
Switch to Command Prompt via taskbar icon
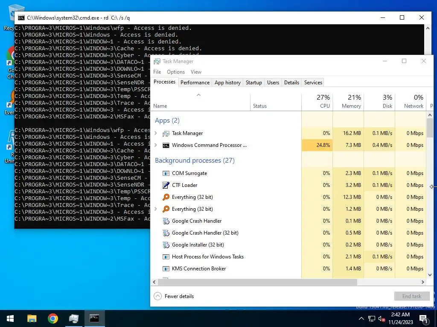tap(94, 318)
